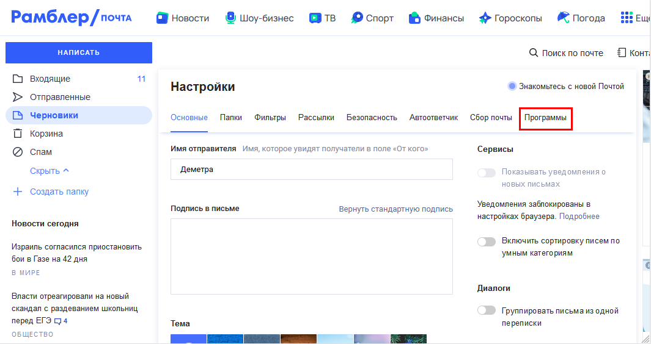Toggle Группировать письма из одной переписки
The image size is (651, 344).
(x=487, y=310)
